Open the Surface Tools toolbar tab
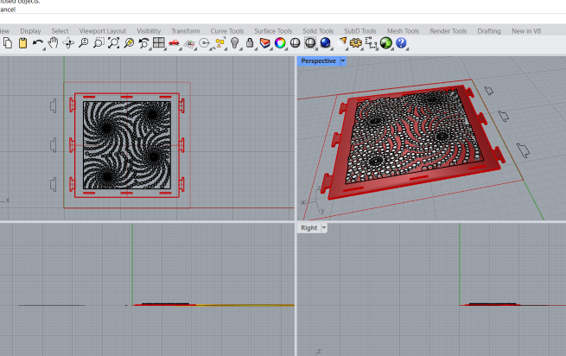The width and height of the screenshot is (566, 356). pyautogui.click(x=272, y=31)
